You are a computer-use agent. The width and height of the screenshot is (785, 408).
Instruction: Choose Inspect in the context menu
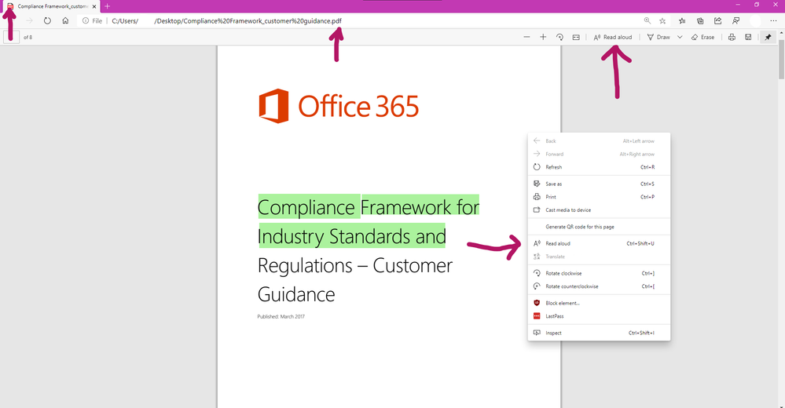(x=599, y=333)
